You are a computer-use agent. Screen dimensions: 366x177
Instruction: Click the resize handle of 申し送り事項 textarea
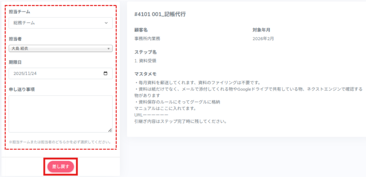(x=110, y=130)
